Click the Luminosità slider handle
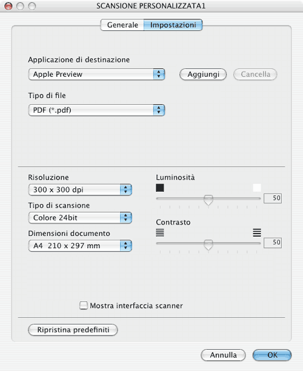Image resolution: width=303 pixels, height=371 pixels. [x=208, y=200]
